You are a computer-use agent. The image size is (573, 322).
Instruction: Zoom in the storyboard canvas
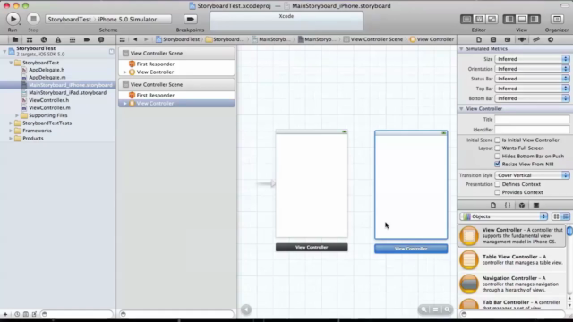click(448, 309)
